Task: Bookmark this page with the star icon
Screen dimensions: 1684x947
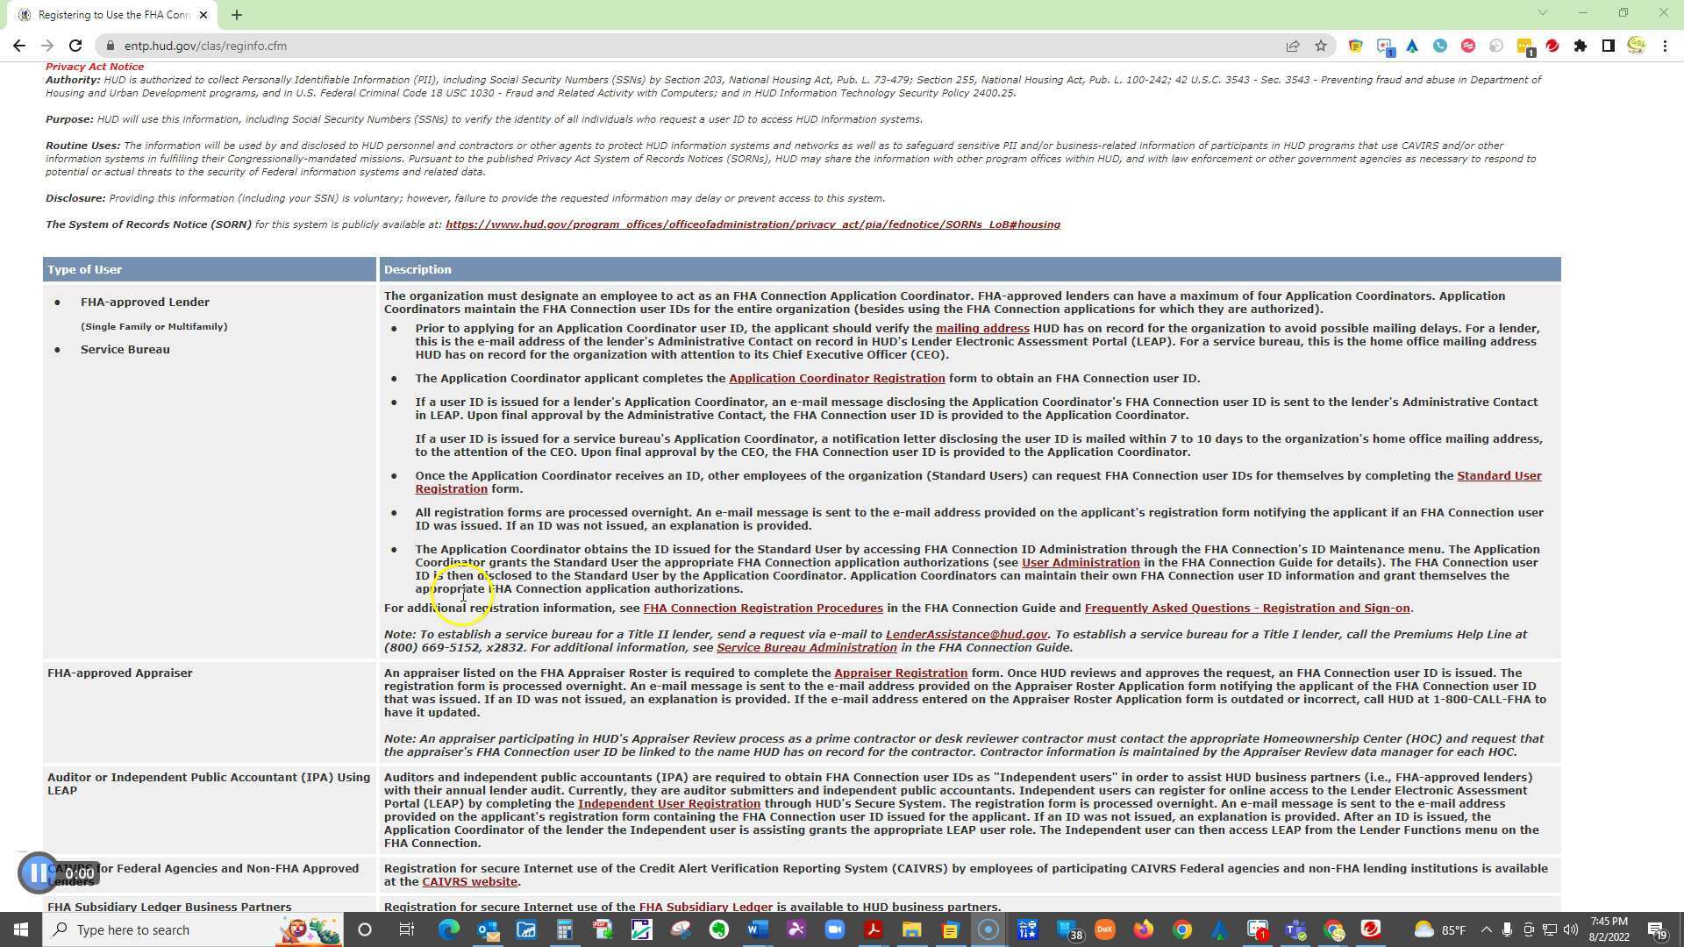Action: tap(1321, 46)
